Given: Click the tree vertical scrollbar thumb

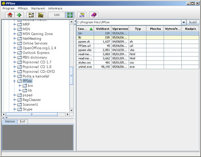Looking at the screenshot, I should pos(72,76).
